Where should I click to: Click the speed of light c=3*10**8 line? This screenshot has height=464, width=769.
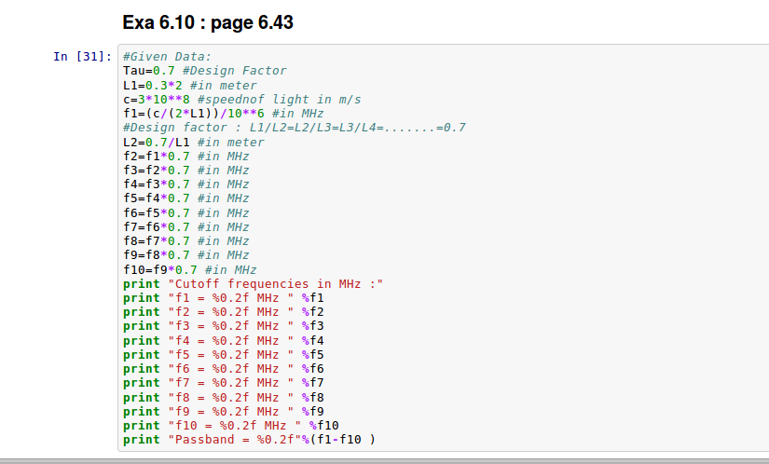[x=241, y=100]
